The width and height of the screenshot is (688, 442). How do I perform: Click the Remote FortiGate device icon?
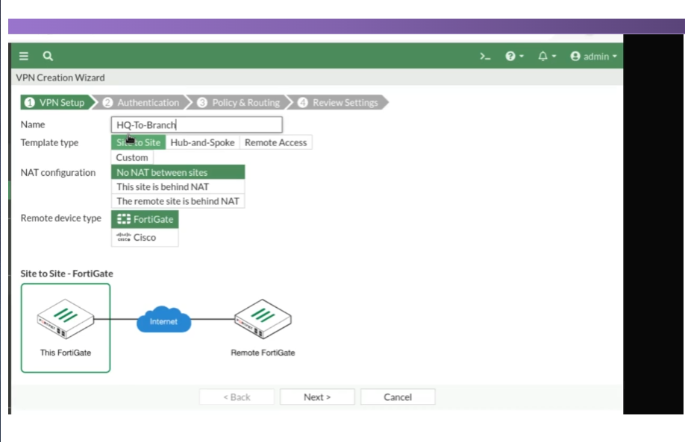tap(263, 319)
